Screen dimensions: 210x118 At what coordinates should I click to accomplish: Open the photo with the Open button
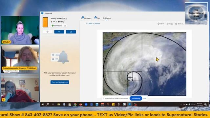tap(161, 24)
